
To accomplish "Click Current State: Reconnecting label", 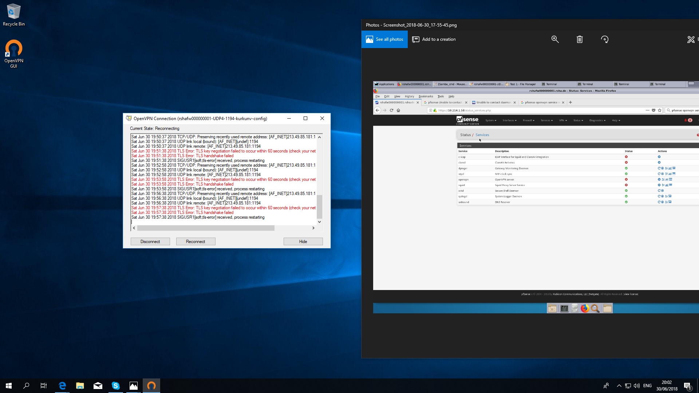I will coord(155,128).
